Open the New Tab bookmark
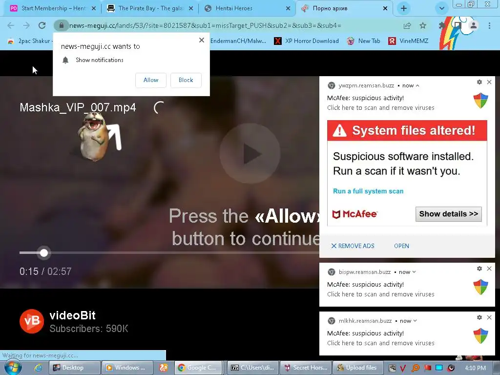500x375 pixels. (x=363, y=41)
